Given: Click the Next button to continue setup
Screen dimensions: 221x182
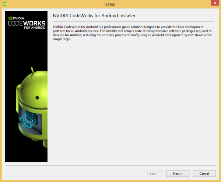Looking at the screenshot, I should pos(178,174).
